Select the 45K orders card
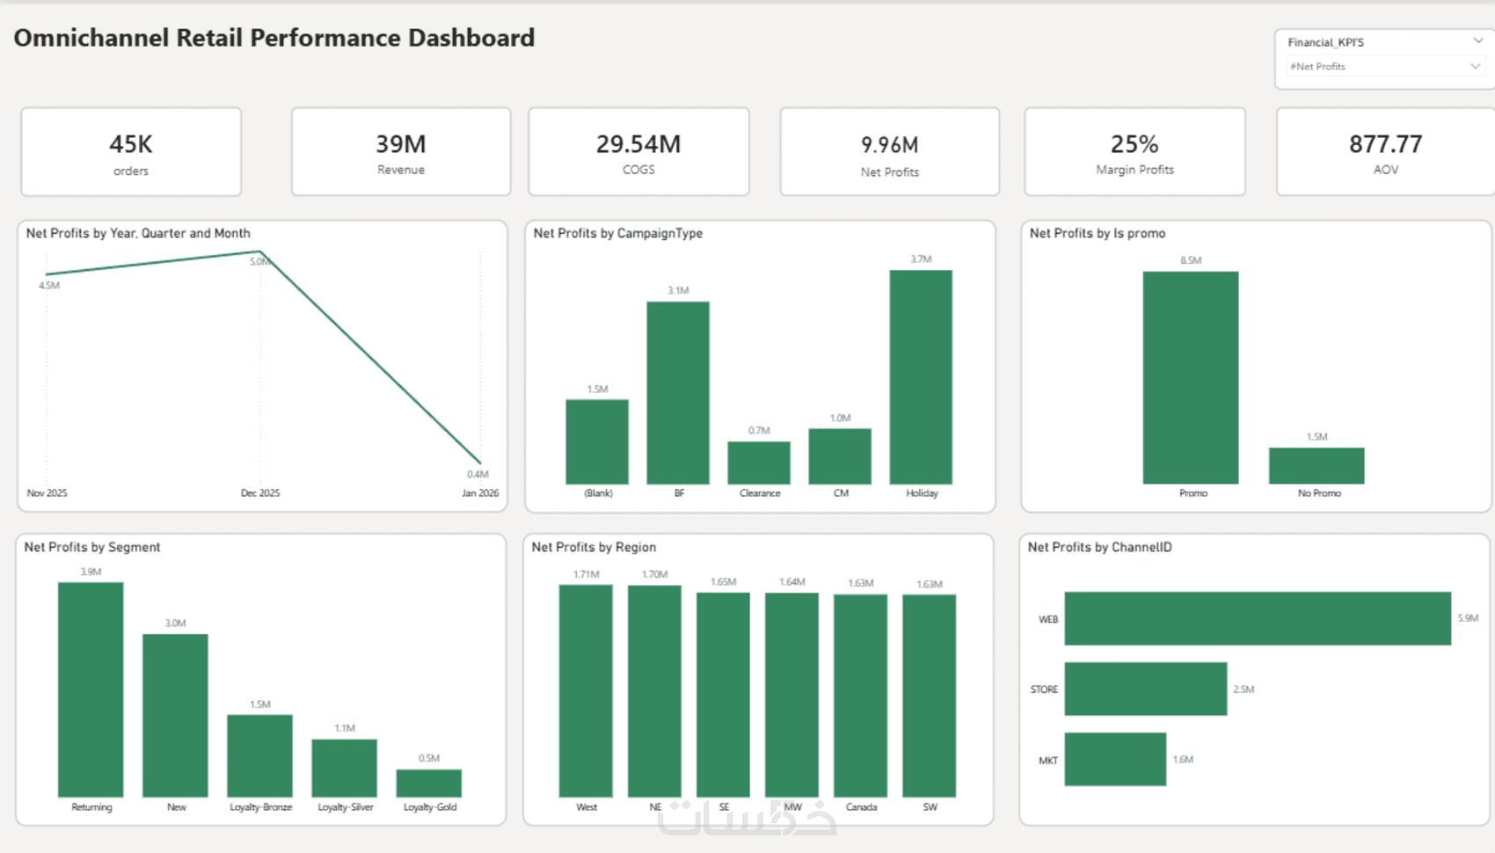The image size is (1495, 853). coord(131,152)
